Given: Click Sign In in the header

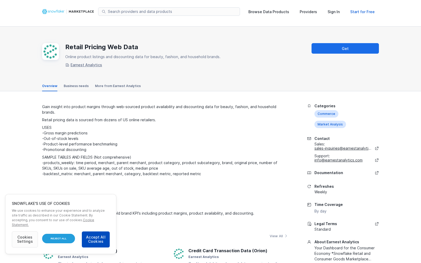Looking at the screenshot, I should click(x=334, y=12).
